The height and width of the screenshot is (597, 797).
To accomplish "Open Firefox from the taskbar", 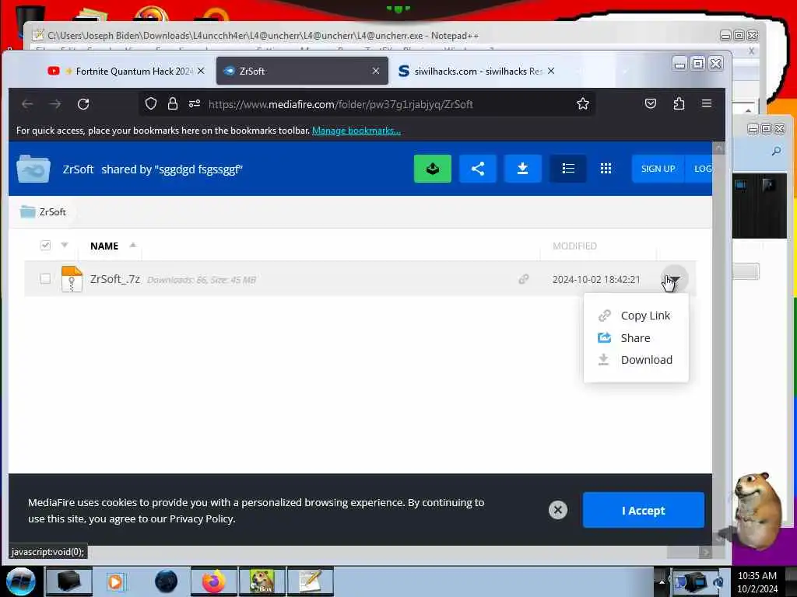I will click(x=214, y=581).
